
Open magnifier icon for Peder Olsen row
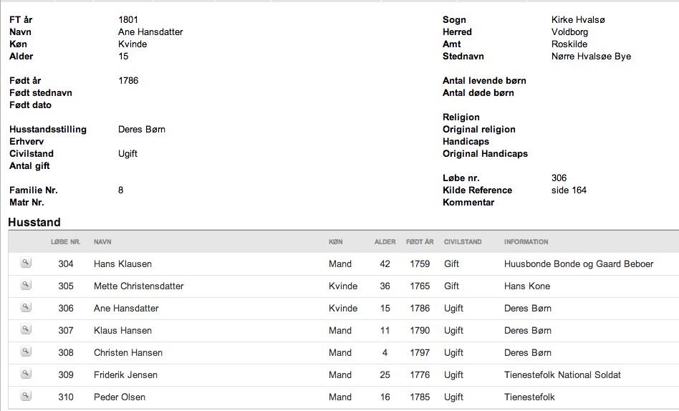tap(26, 395)
